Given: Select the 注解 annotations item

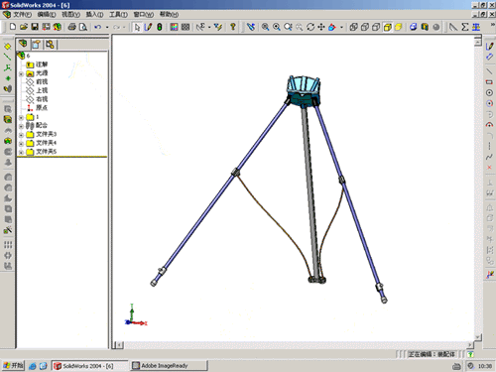Looking at the screenshot, I should [42, 64].
